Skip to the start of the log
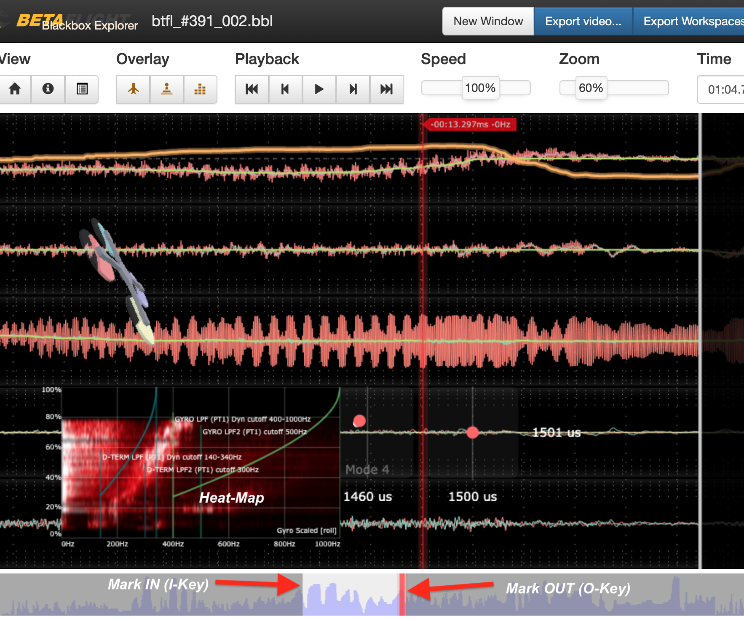Screen dimensions: 744x619 252,89
